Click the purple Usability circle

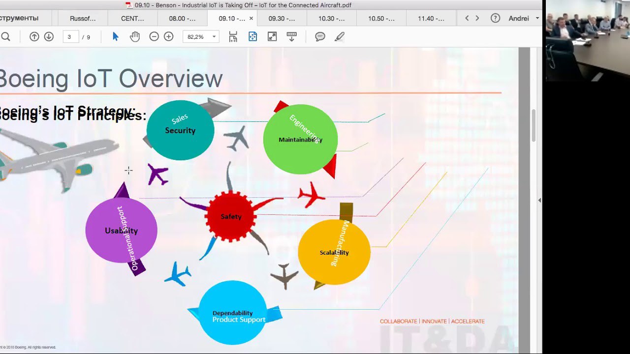pos(121,230)
